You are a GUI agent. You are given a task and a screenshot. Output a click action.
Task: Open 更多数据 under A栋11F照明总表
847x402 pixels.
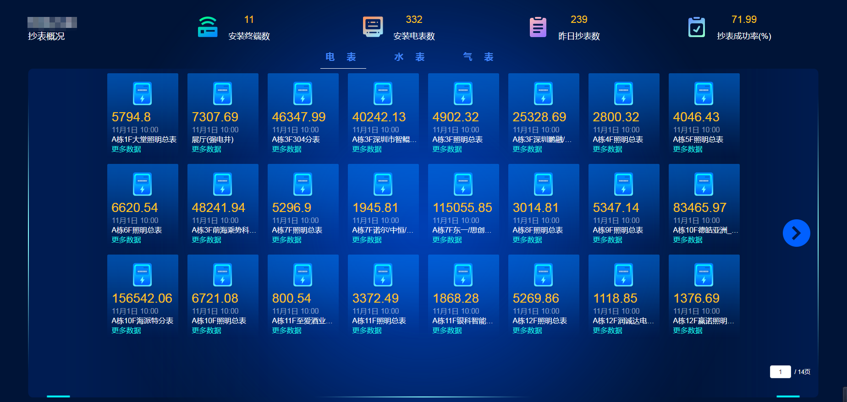[x=367, y=331]
